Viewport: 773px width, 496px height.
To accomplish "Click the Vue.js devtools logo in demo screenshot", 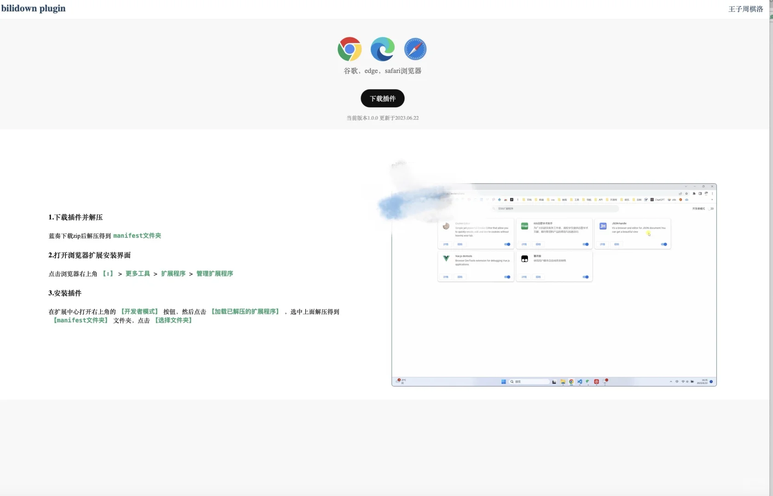I will (x=446, y=259).
